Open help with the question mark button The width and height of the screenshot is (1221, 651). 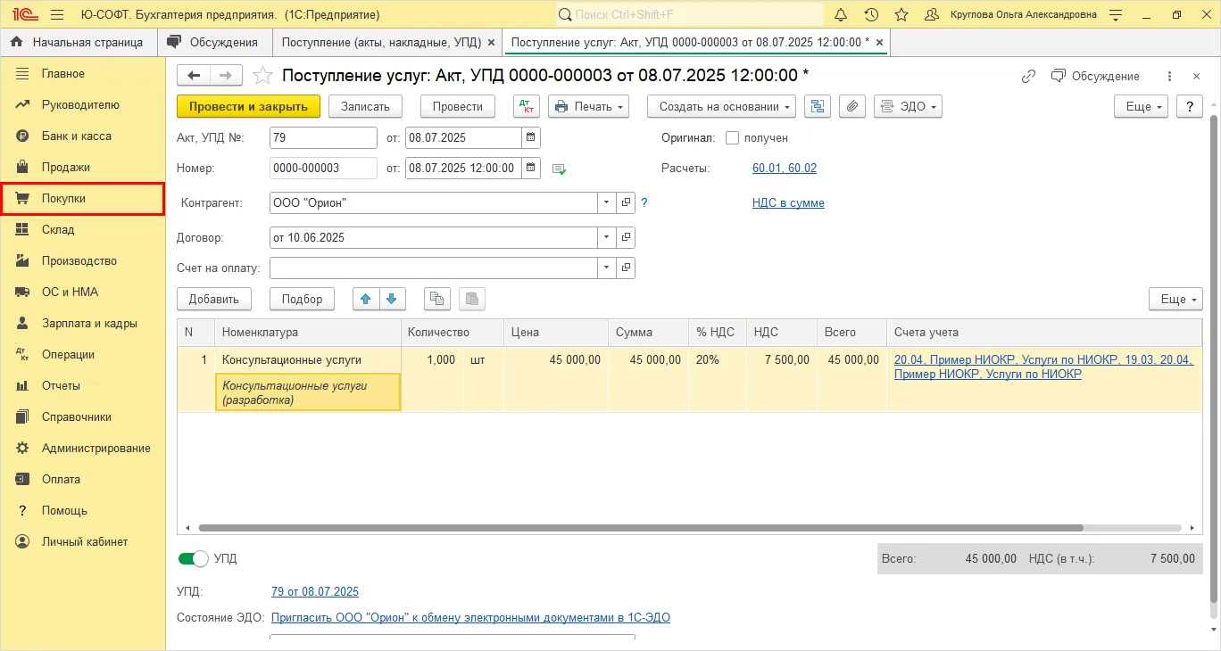[x=1190, y=106]
